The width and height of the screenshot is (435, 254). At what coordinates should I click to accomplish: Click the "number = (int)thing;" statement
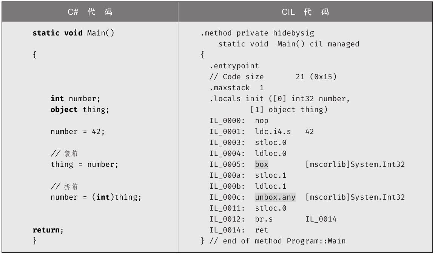click(x=96, y=197)
